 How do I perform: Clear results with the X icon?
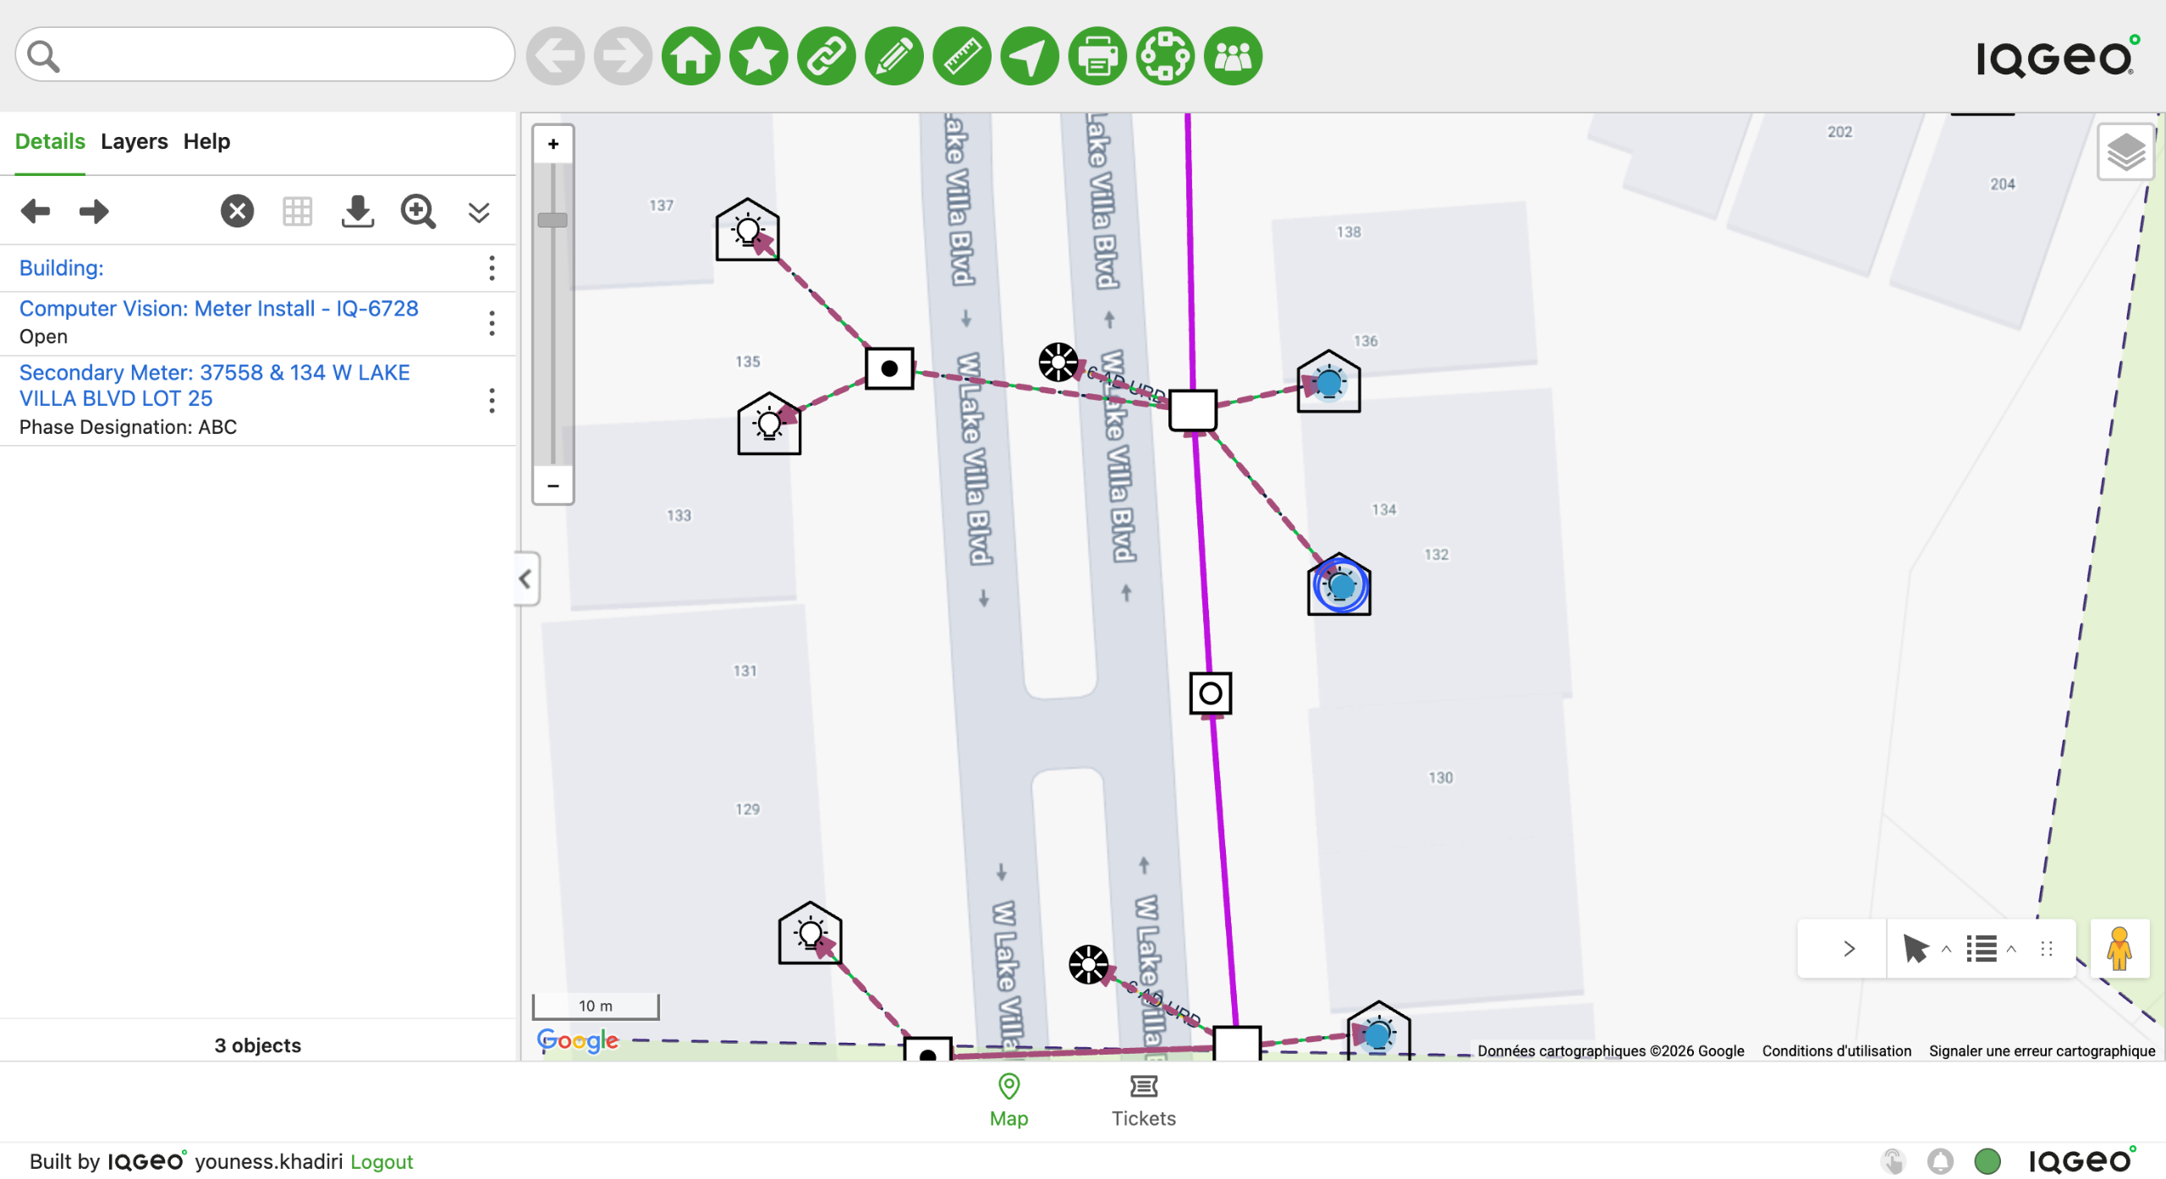238,211
